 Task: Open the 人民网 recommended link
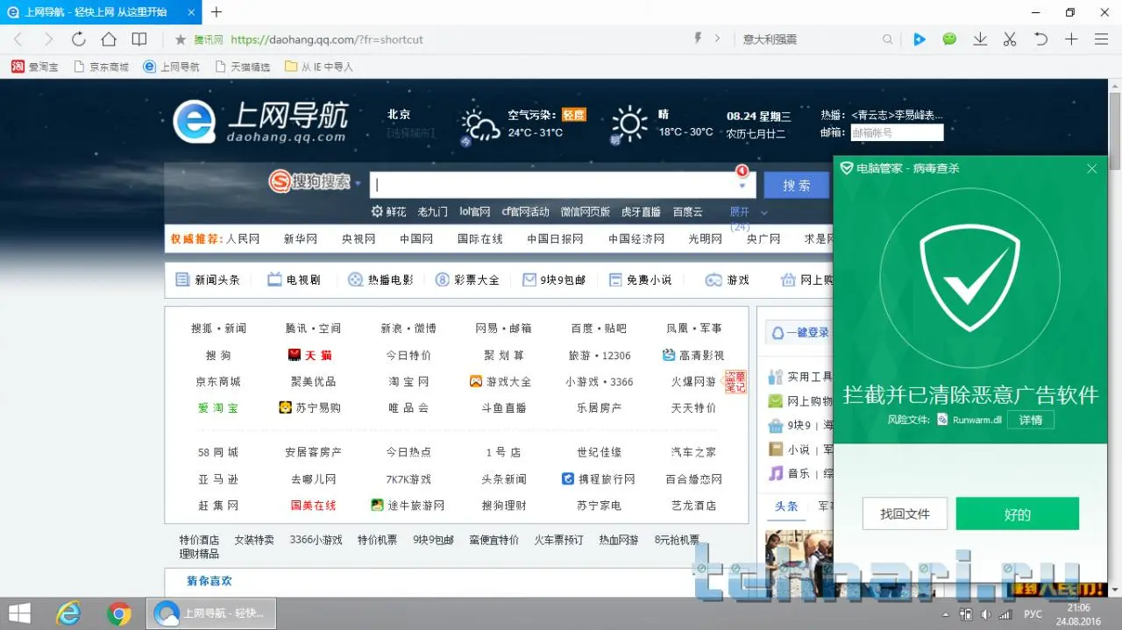pyautogui.click(x=243, y=238)
